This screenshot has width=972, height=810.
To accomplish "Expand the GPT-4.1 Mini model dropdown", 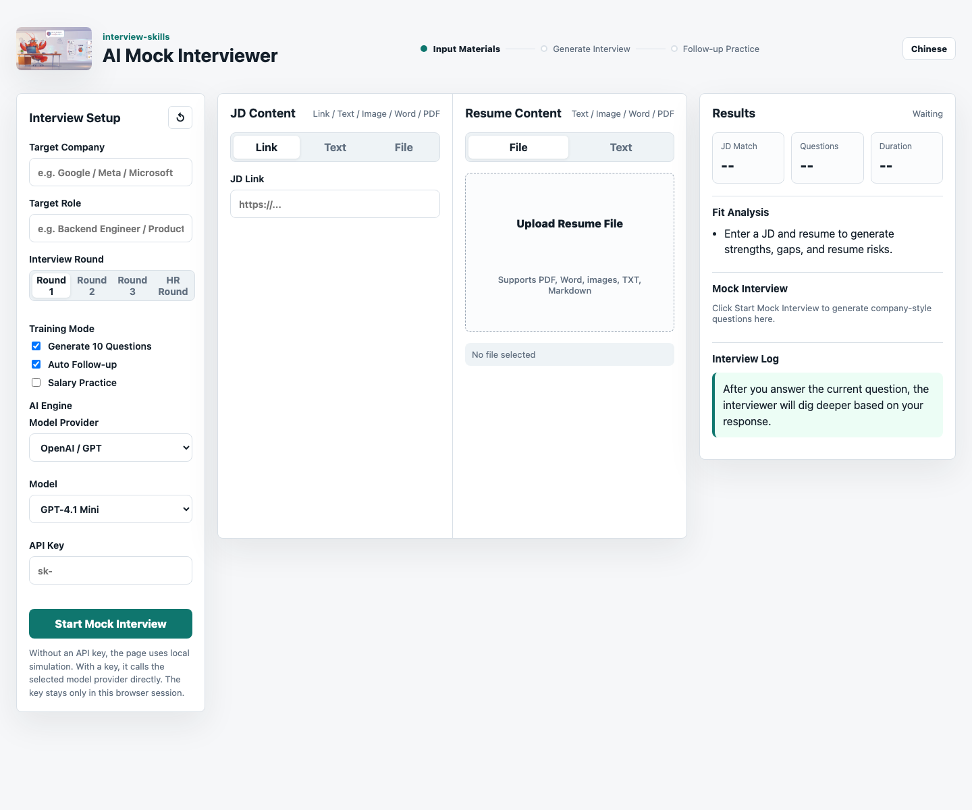I will [111, 509].
